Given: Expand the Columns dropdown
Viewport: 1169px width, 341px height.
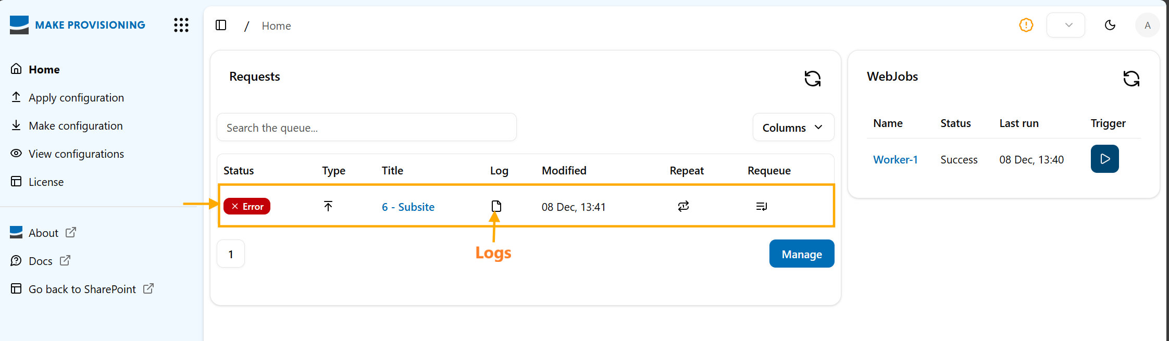Looking at the screenshot, I should pyautogui.click(x=793, y=128).
